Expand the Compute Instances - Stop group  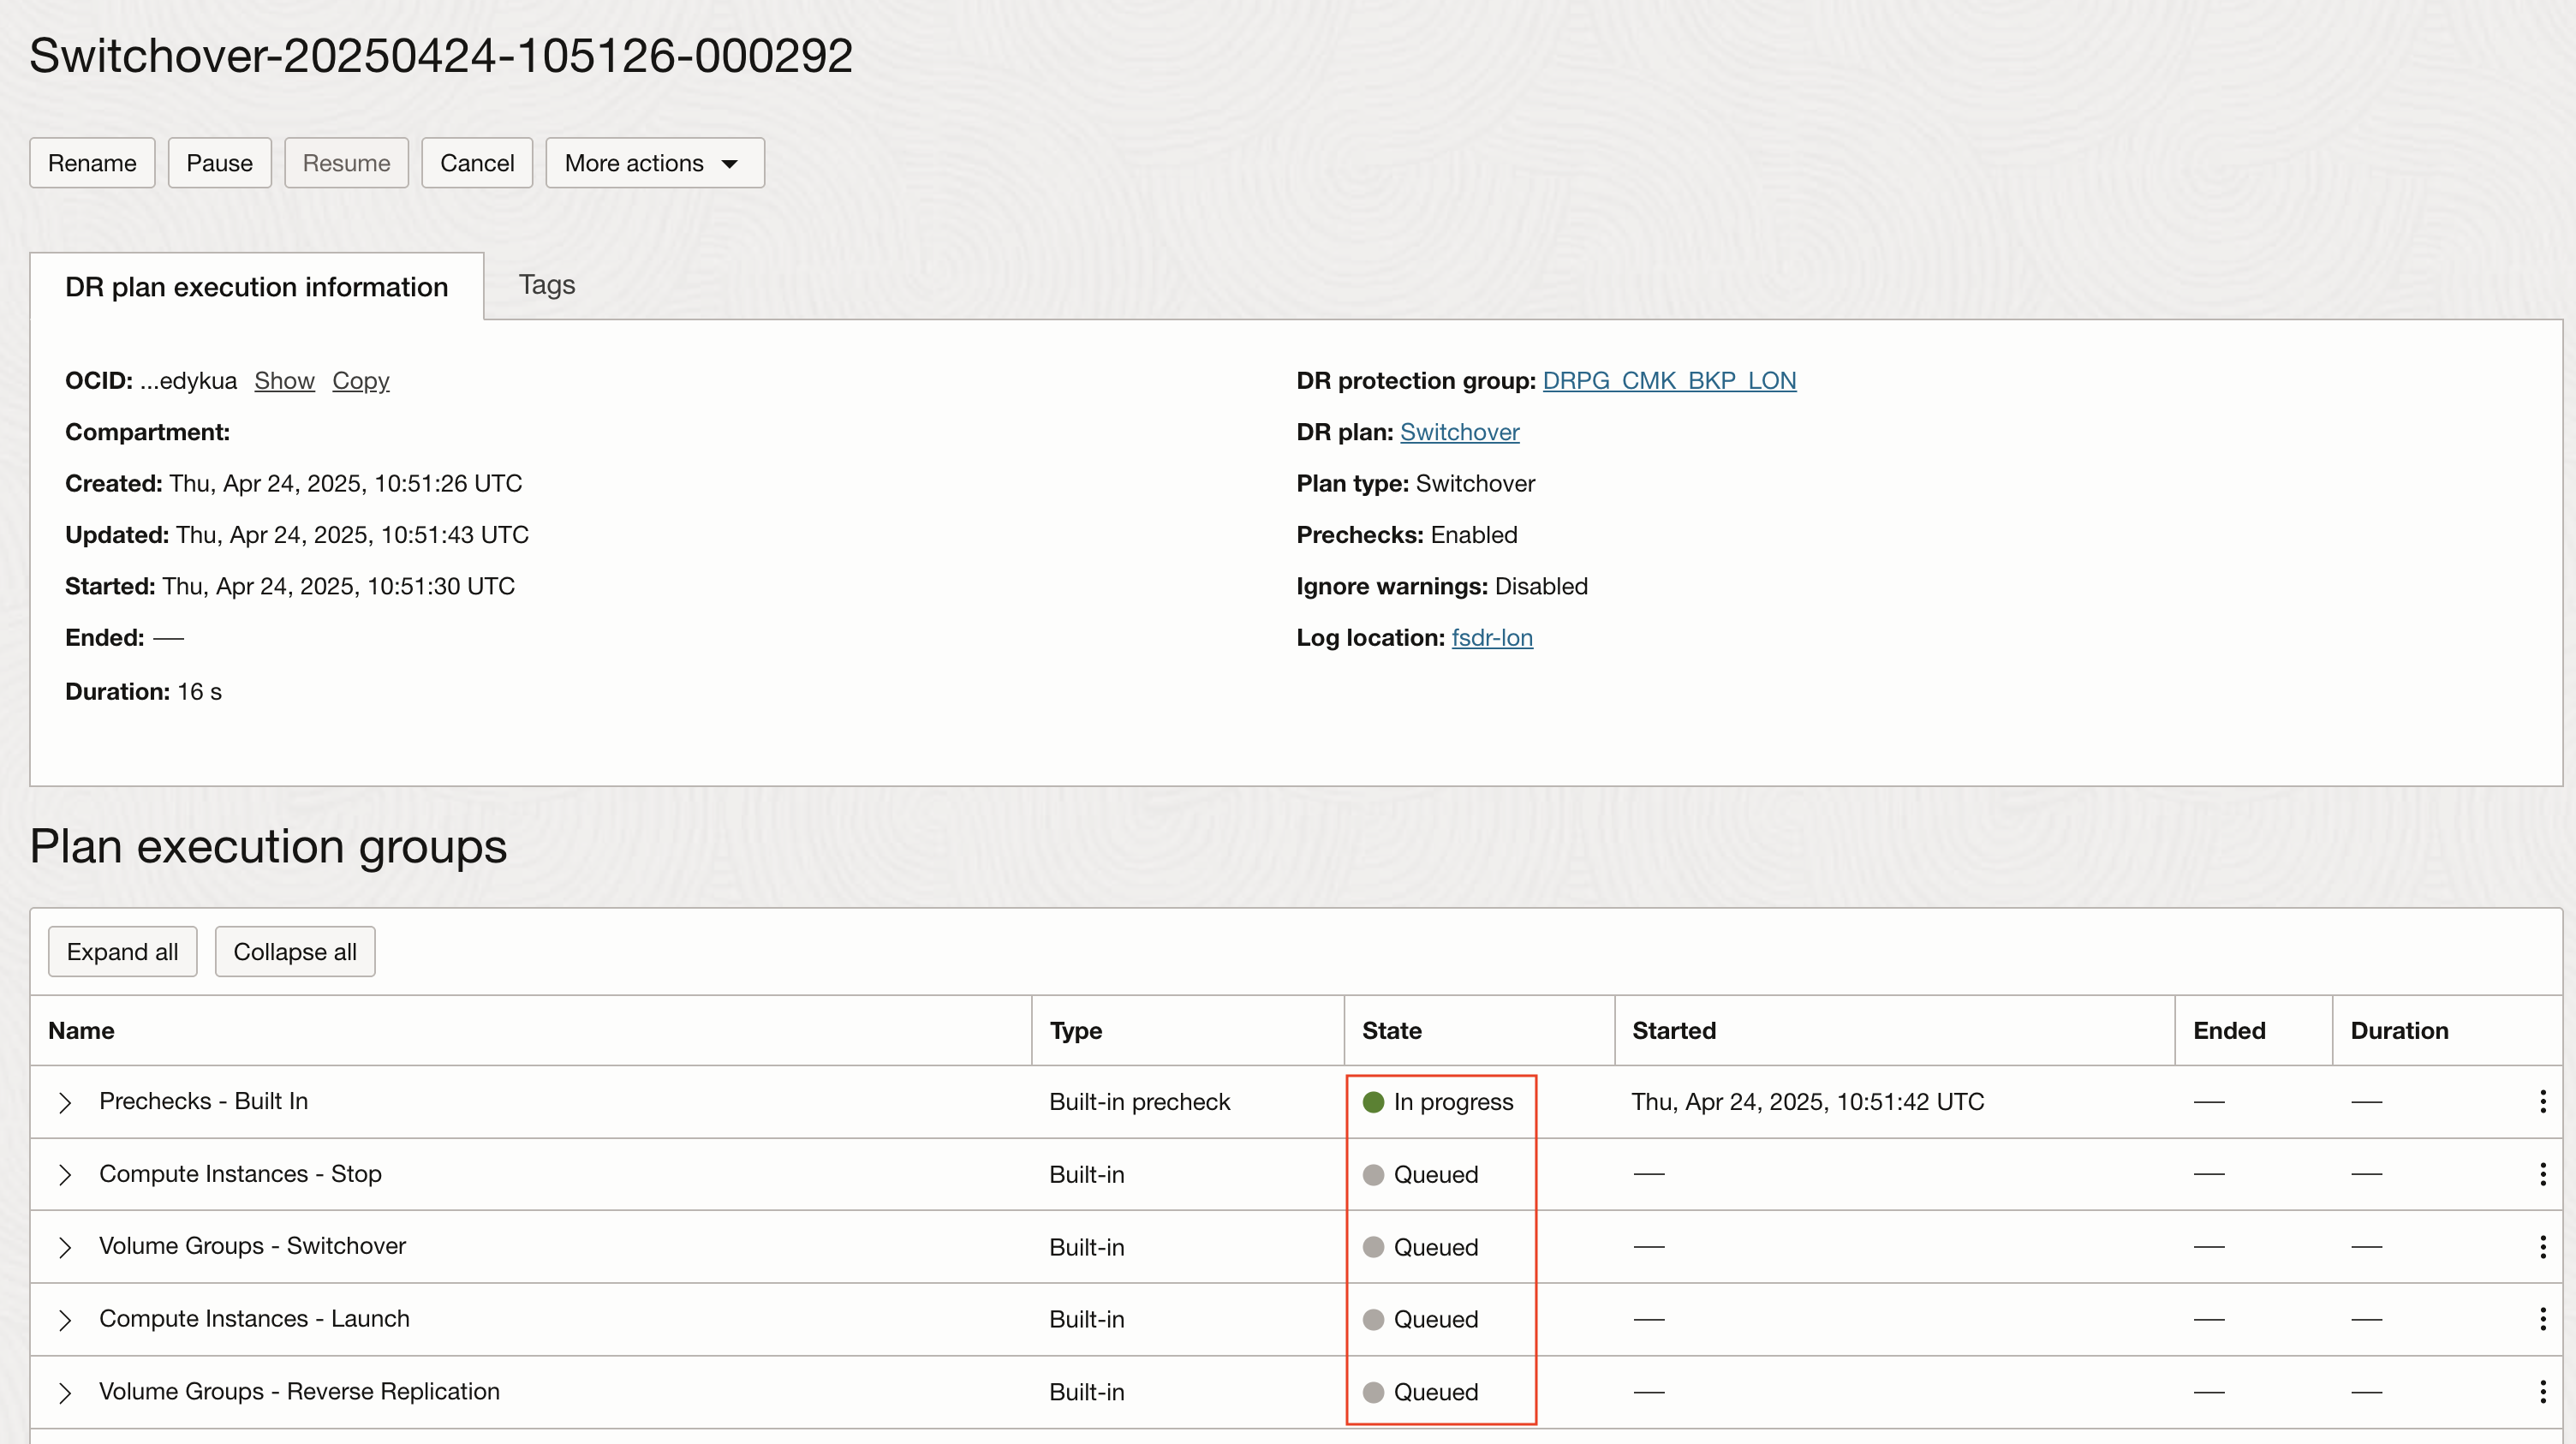(66, 1174)
